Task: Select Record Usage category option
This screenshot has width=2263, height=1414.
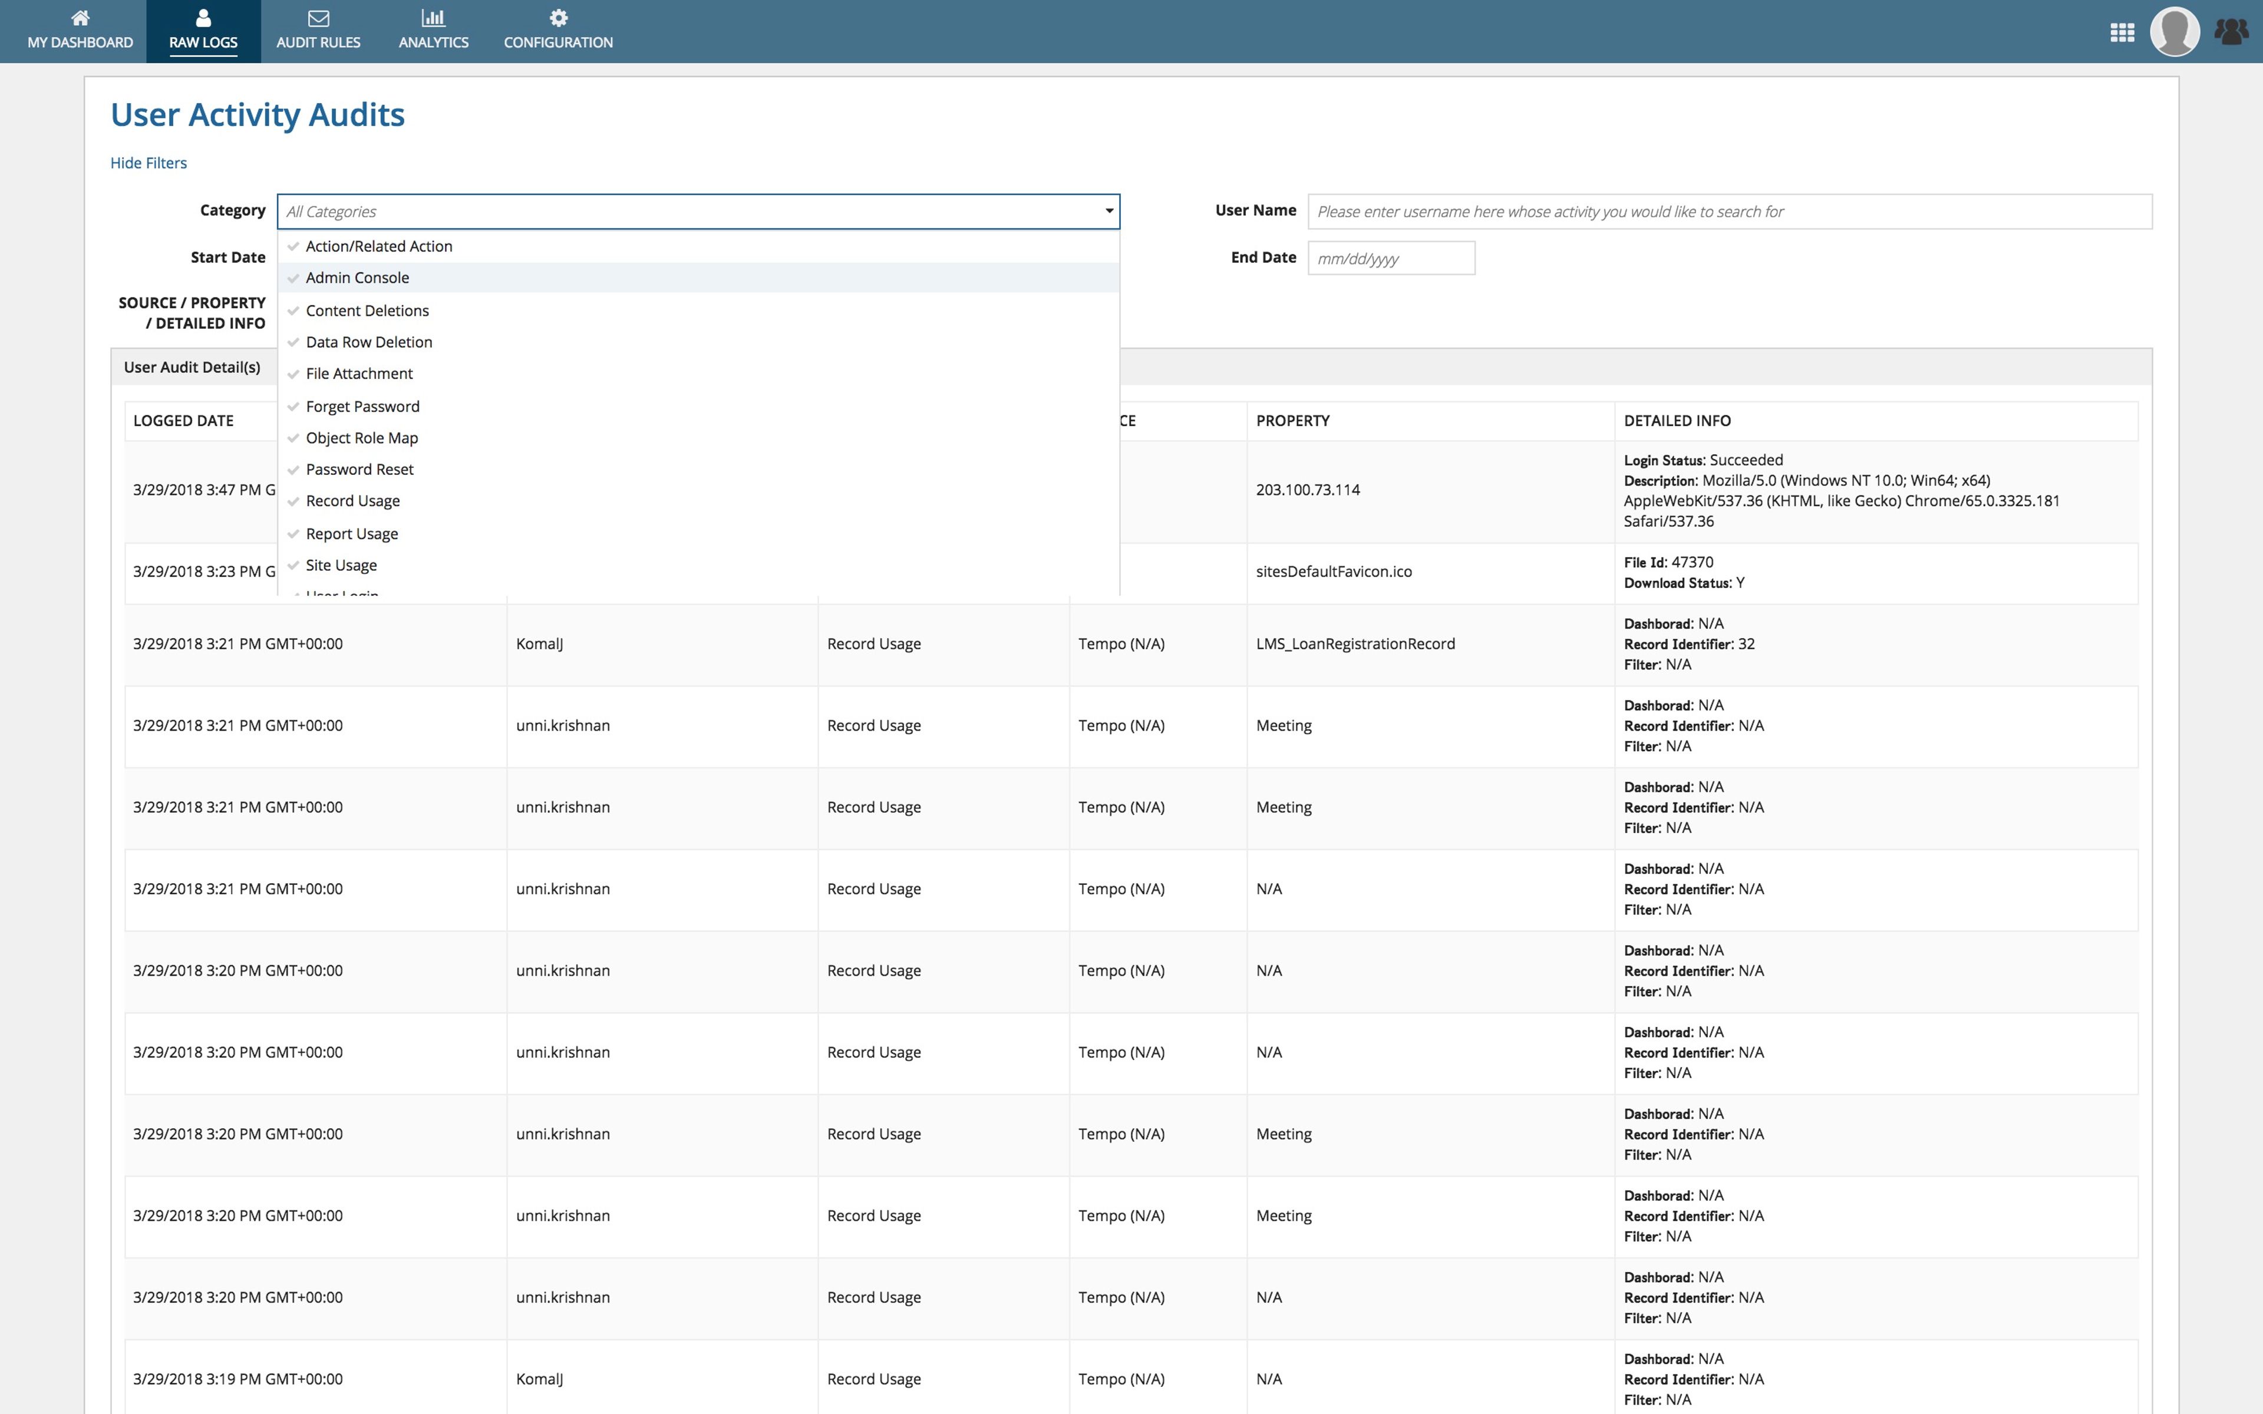Action: tap(698, 501)
